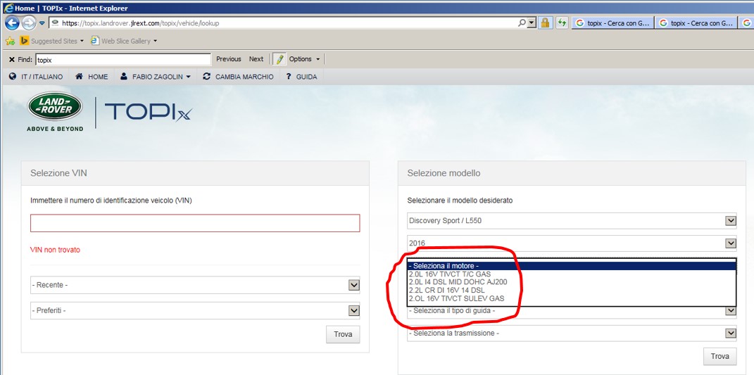The image size is (754, 375).
Task: Select engine 2.2L CR DI 16V 14 DSL
Action: coord(572,291)
